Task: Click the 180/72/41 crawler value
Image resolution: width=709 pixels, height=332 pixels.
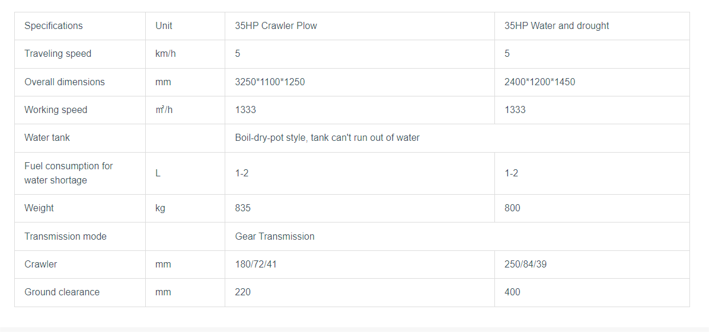Action: [256, 265]
